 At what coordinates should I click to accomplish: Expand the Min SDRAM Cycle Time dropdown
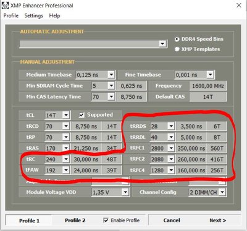[111, 86]
